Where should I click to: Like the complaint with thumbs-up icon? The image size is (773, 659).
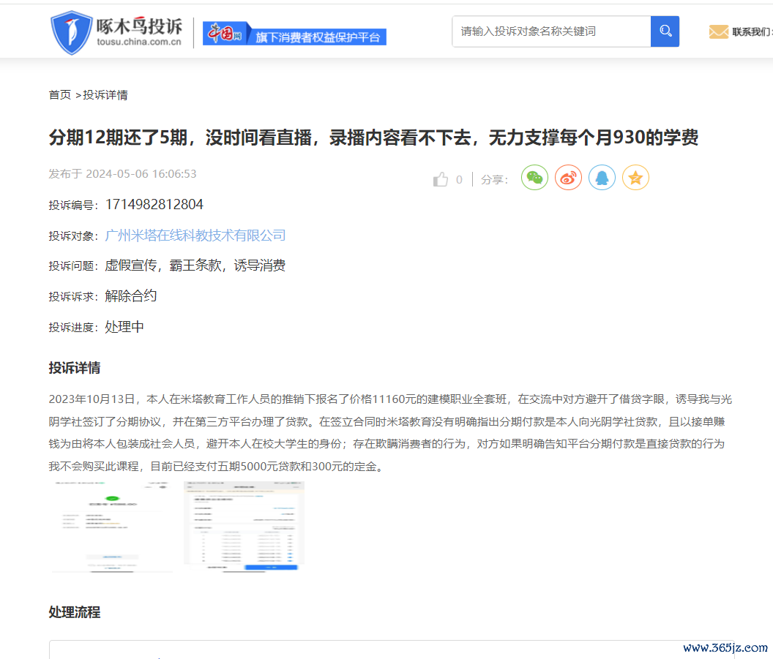pos(441,179)
